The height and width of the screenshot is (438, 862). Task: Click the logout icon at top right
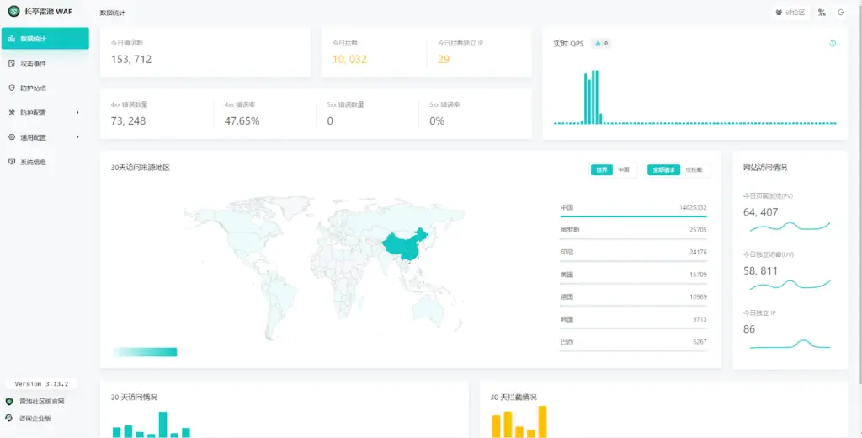pyautogui.click(x=841, y=13)
